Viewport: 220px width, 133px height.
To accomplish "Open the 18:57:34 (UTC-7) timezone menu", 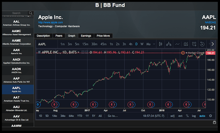I will tap(154, 116).
